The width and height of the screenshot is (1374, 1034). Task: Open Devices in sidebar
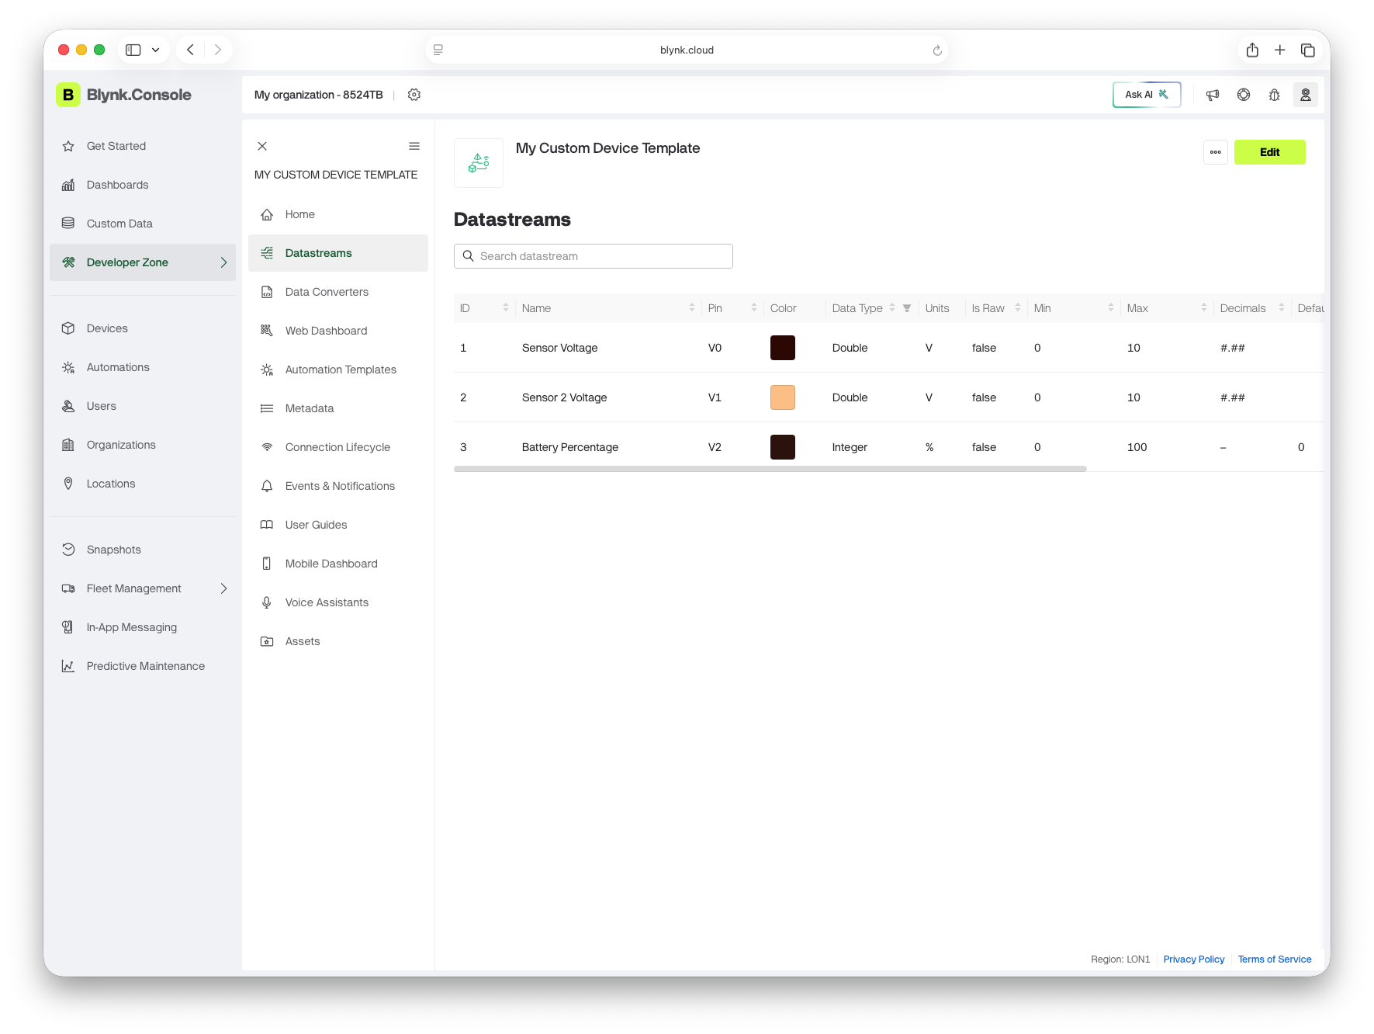[x=143, y=328]
